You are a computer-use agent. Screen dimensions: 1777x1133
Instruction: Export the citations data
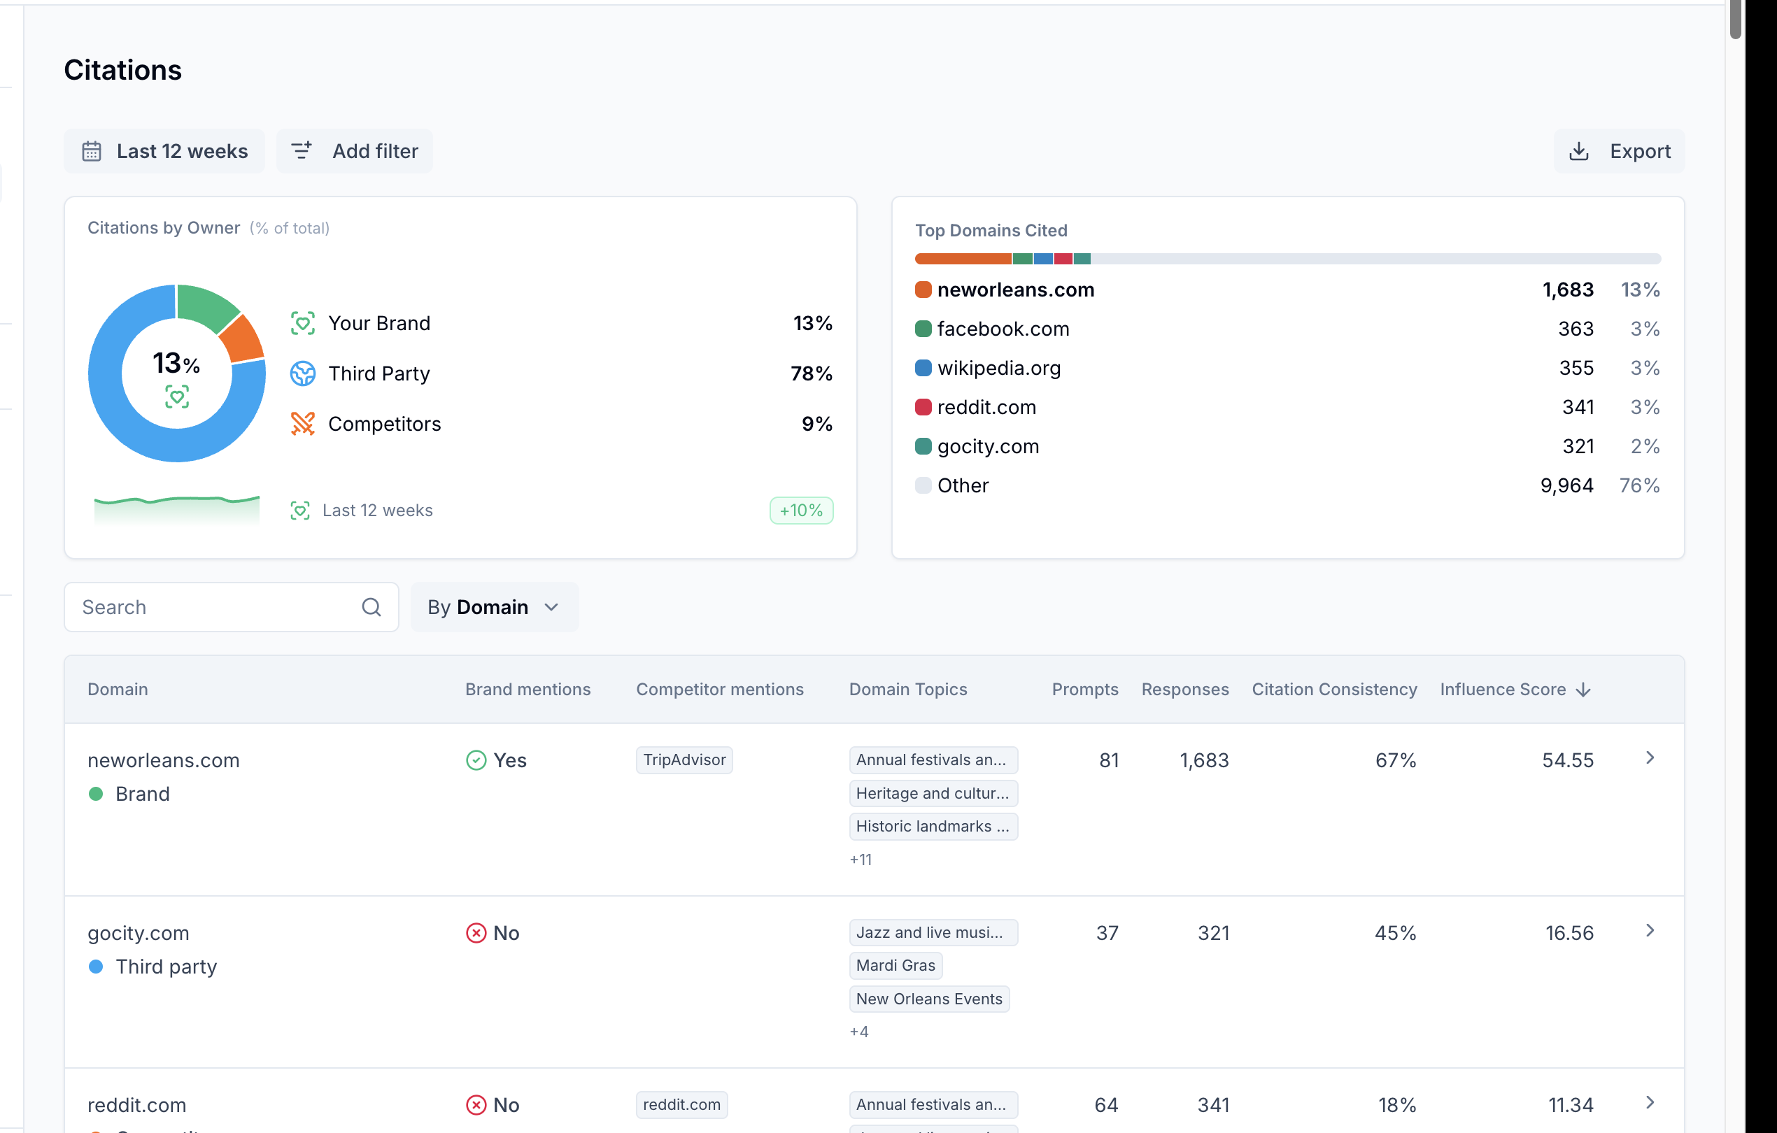click(x=1618, y=151)
